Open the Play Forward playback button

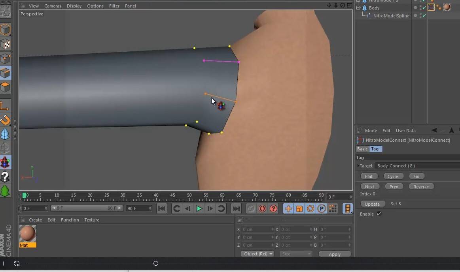[x=199, y=208]
